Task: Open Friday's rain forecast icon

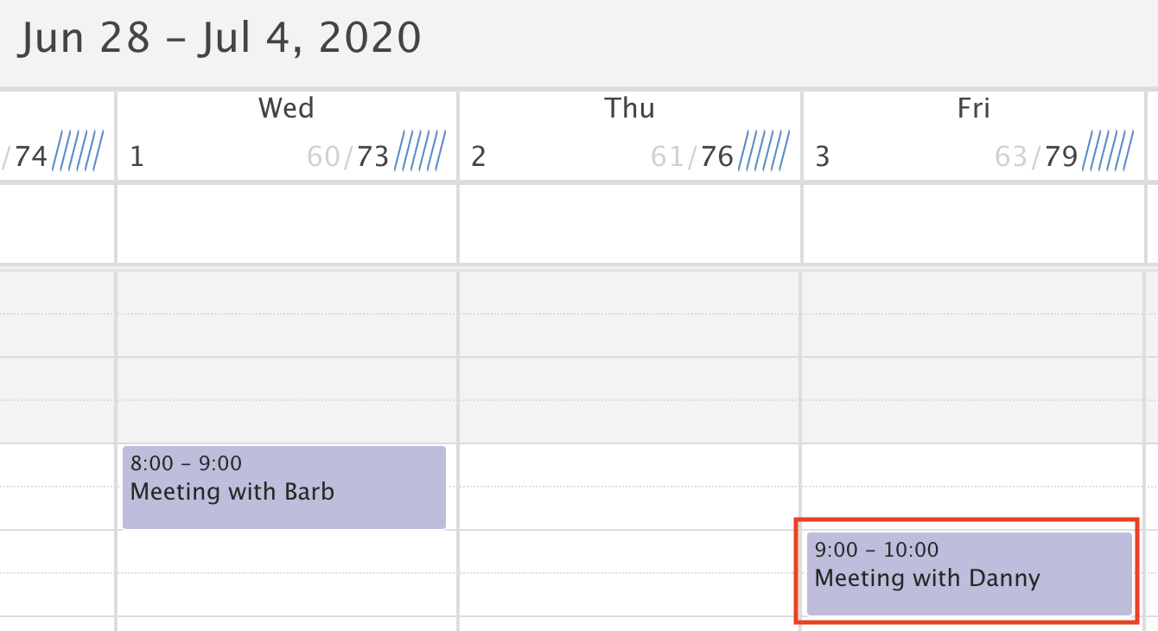Action: [x=1108, y=151]
